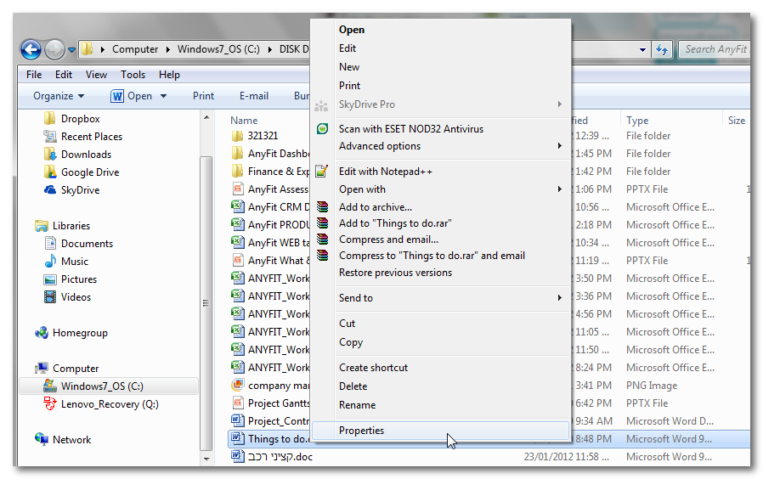Viewport: 763px width, 479px height.
Task: Choose Rename from the context menu
Action: pyautogui.click(x=357, y=405)
